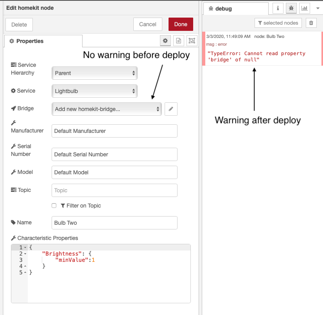Screen dimensions: 323x315
Task: Click debug timestamp 3/3/2020, 11:49:09 AM
Action: (x=228, y=36)
